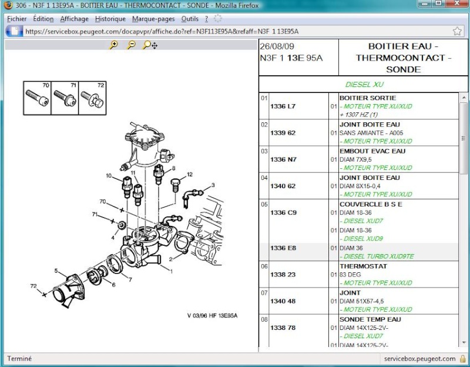Screen dimensions: 470x367
Task: Click the reference code N3F 1 13E 95A
Action: coord(291,58)
